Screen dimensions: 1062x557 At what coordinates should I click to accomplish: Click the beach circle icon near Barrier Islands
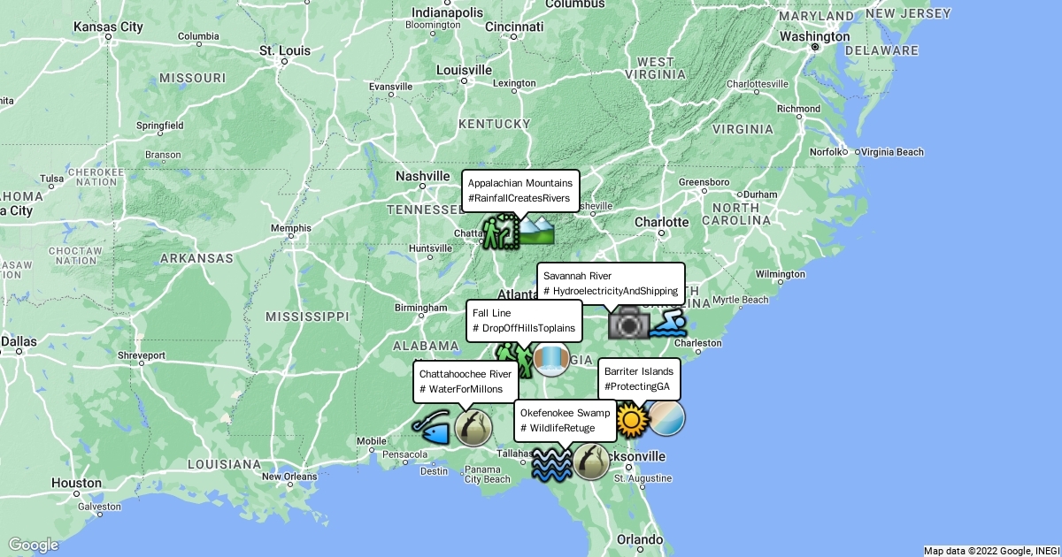pyautogui.click(x=667, y=417)
